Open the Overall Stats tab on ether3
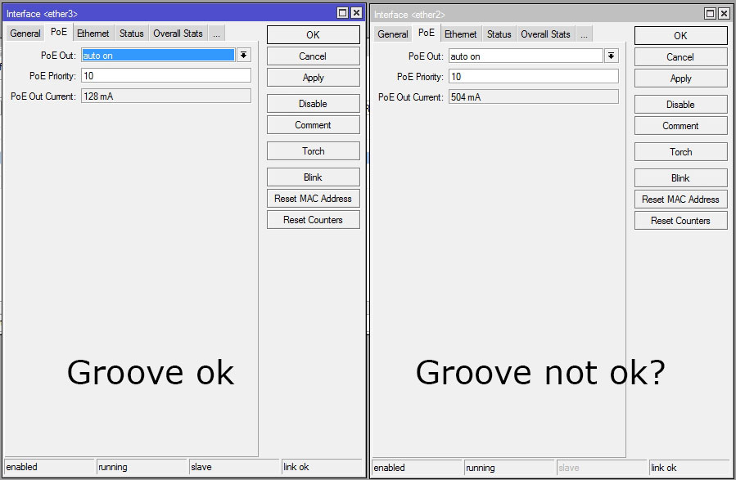 pyautogui.click(x=178, y=33)
